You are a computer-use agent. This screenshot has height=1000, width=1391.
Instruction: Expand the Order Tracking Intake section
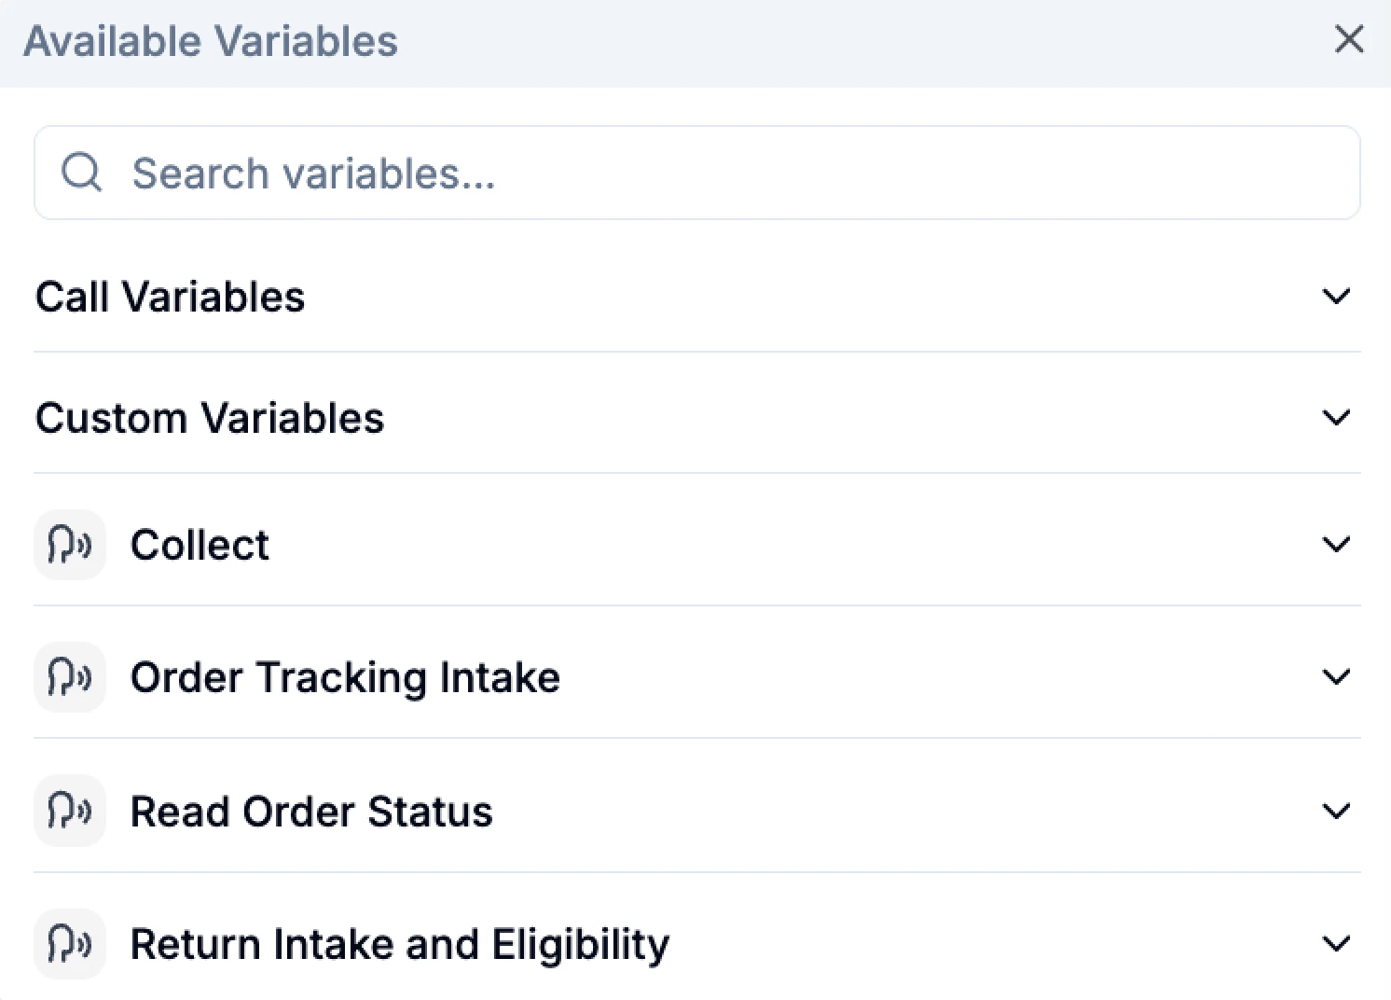1337,677
